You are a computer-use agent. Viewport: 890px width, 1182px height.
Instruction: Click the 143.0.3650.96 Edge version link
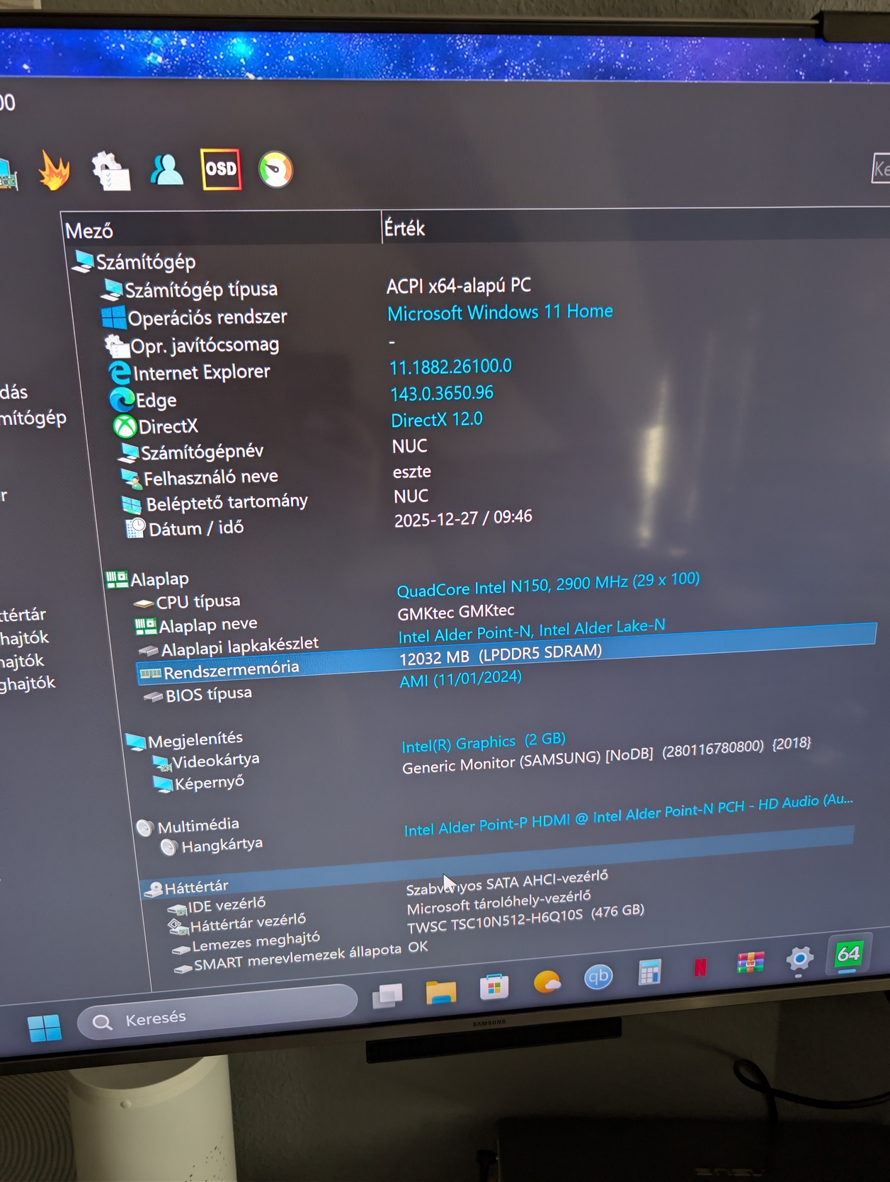(x=442, y=393)
